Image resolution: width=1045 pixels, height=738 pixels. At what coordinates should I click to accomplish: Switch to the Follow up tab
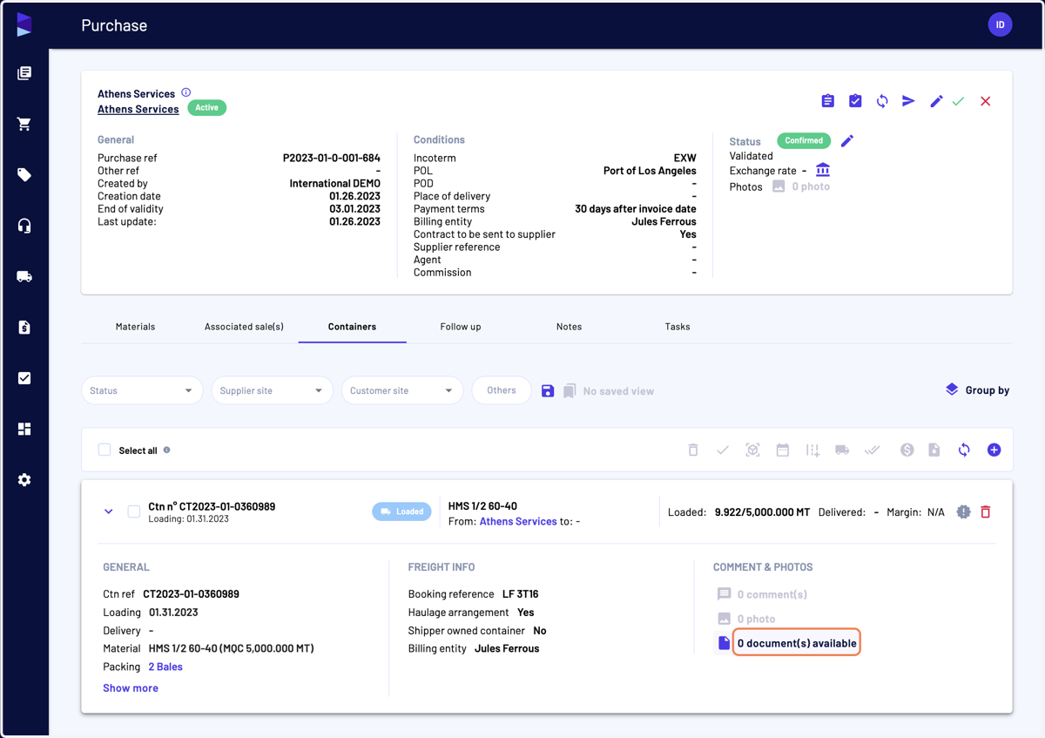tap(461, 327)
